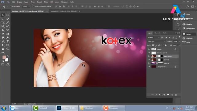Hide Layer 3 copy 3 visibility eye
The image size is (197, 111).
pos(149,53)
